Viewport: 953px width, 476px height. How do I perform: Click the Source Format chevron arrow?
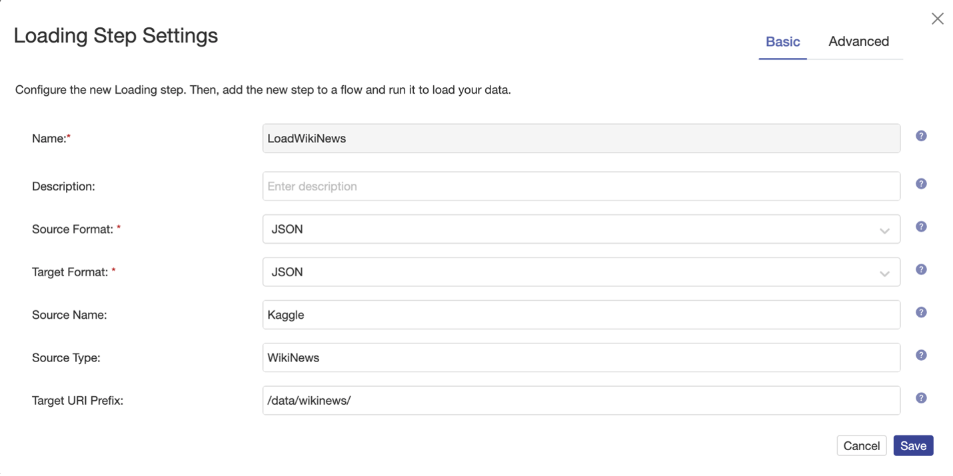point(884,230)
